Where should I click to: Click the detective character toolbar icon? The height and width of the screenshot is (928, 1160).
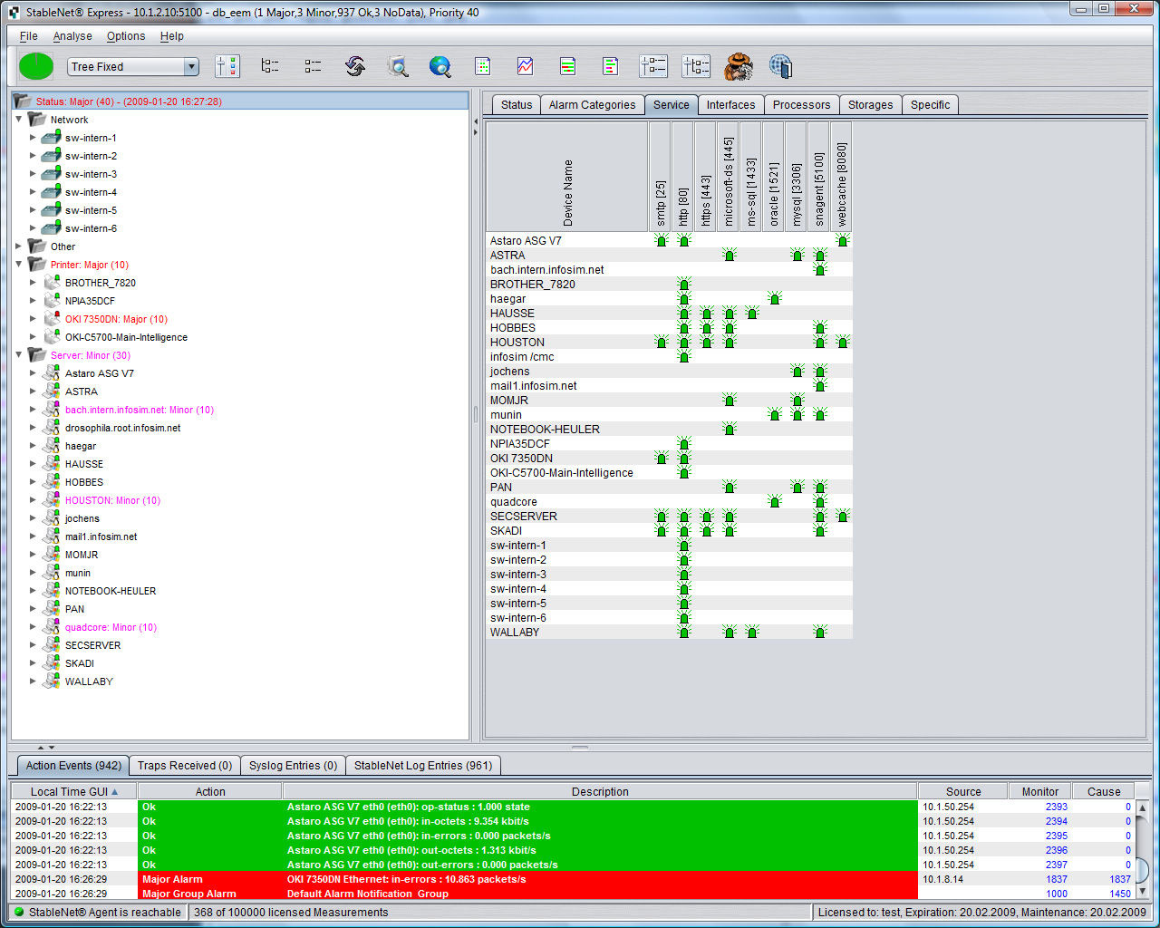tap(739, 66)
